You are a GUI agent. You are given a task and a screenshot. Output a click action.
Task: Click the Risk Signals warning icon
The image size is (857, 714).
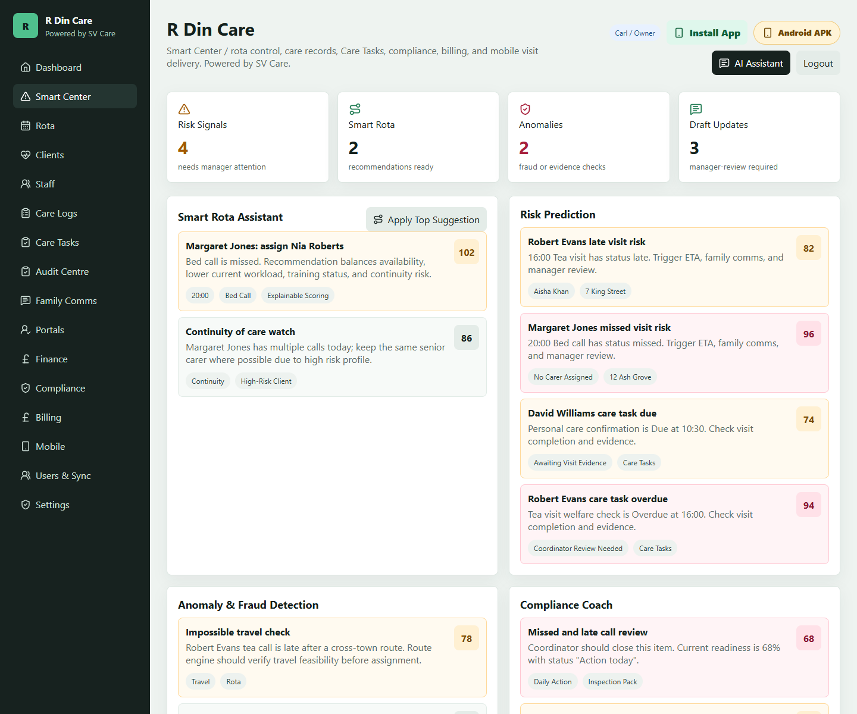(184, 109)
